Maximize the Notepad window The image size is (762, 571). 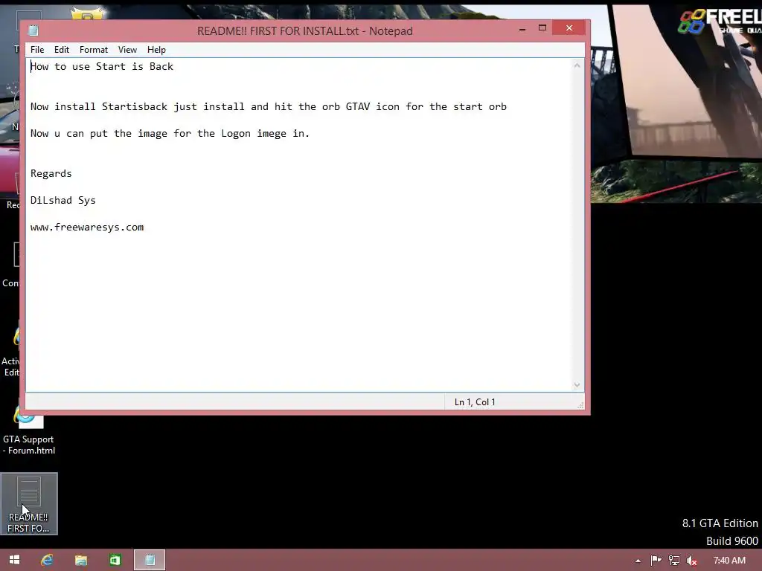tap(542, 28)
